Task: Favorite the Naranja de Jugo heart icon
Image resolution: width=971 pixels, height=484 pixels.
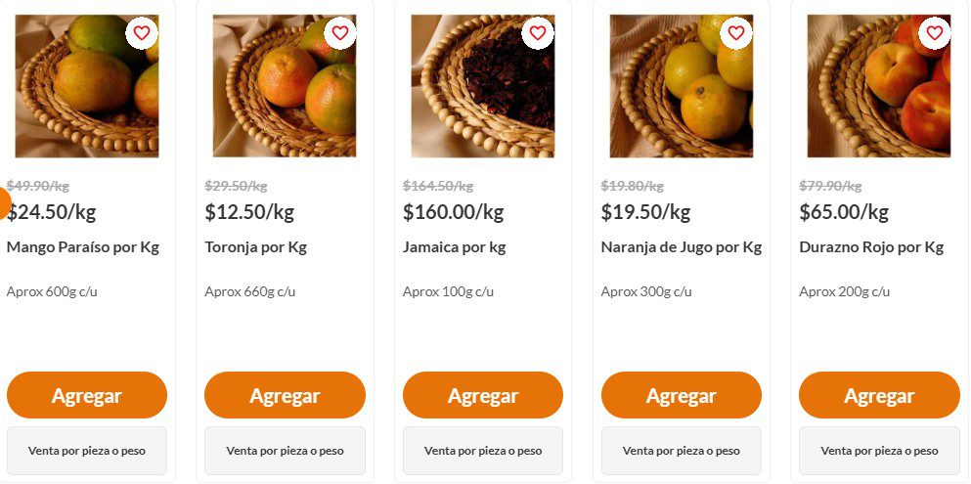Action: click(x=736, y=33)
